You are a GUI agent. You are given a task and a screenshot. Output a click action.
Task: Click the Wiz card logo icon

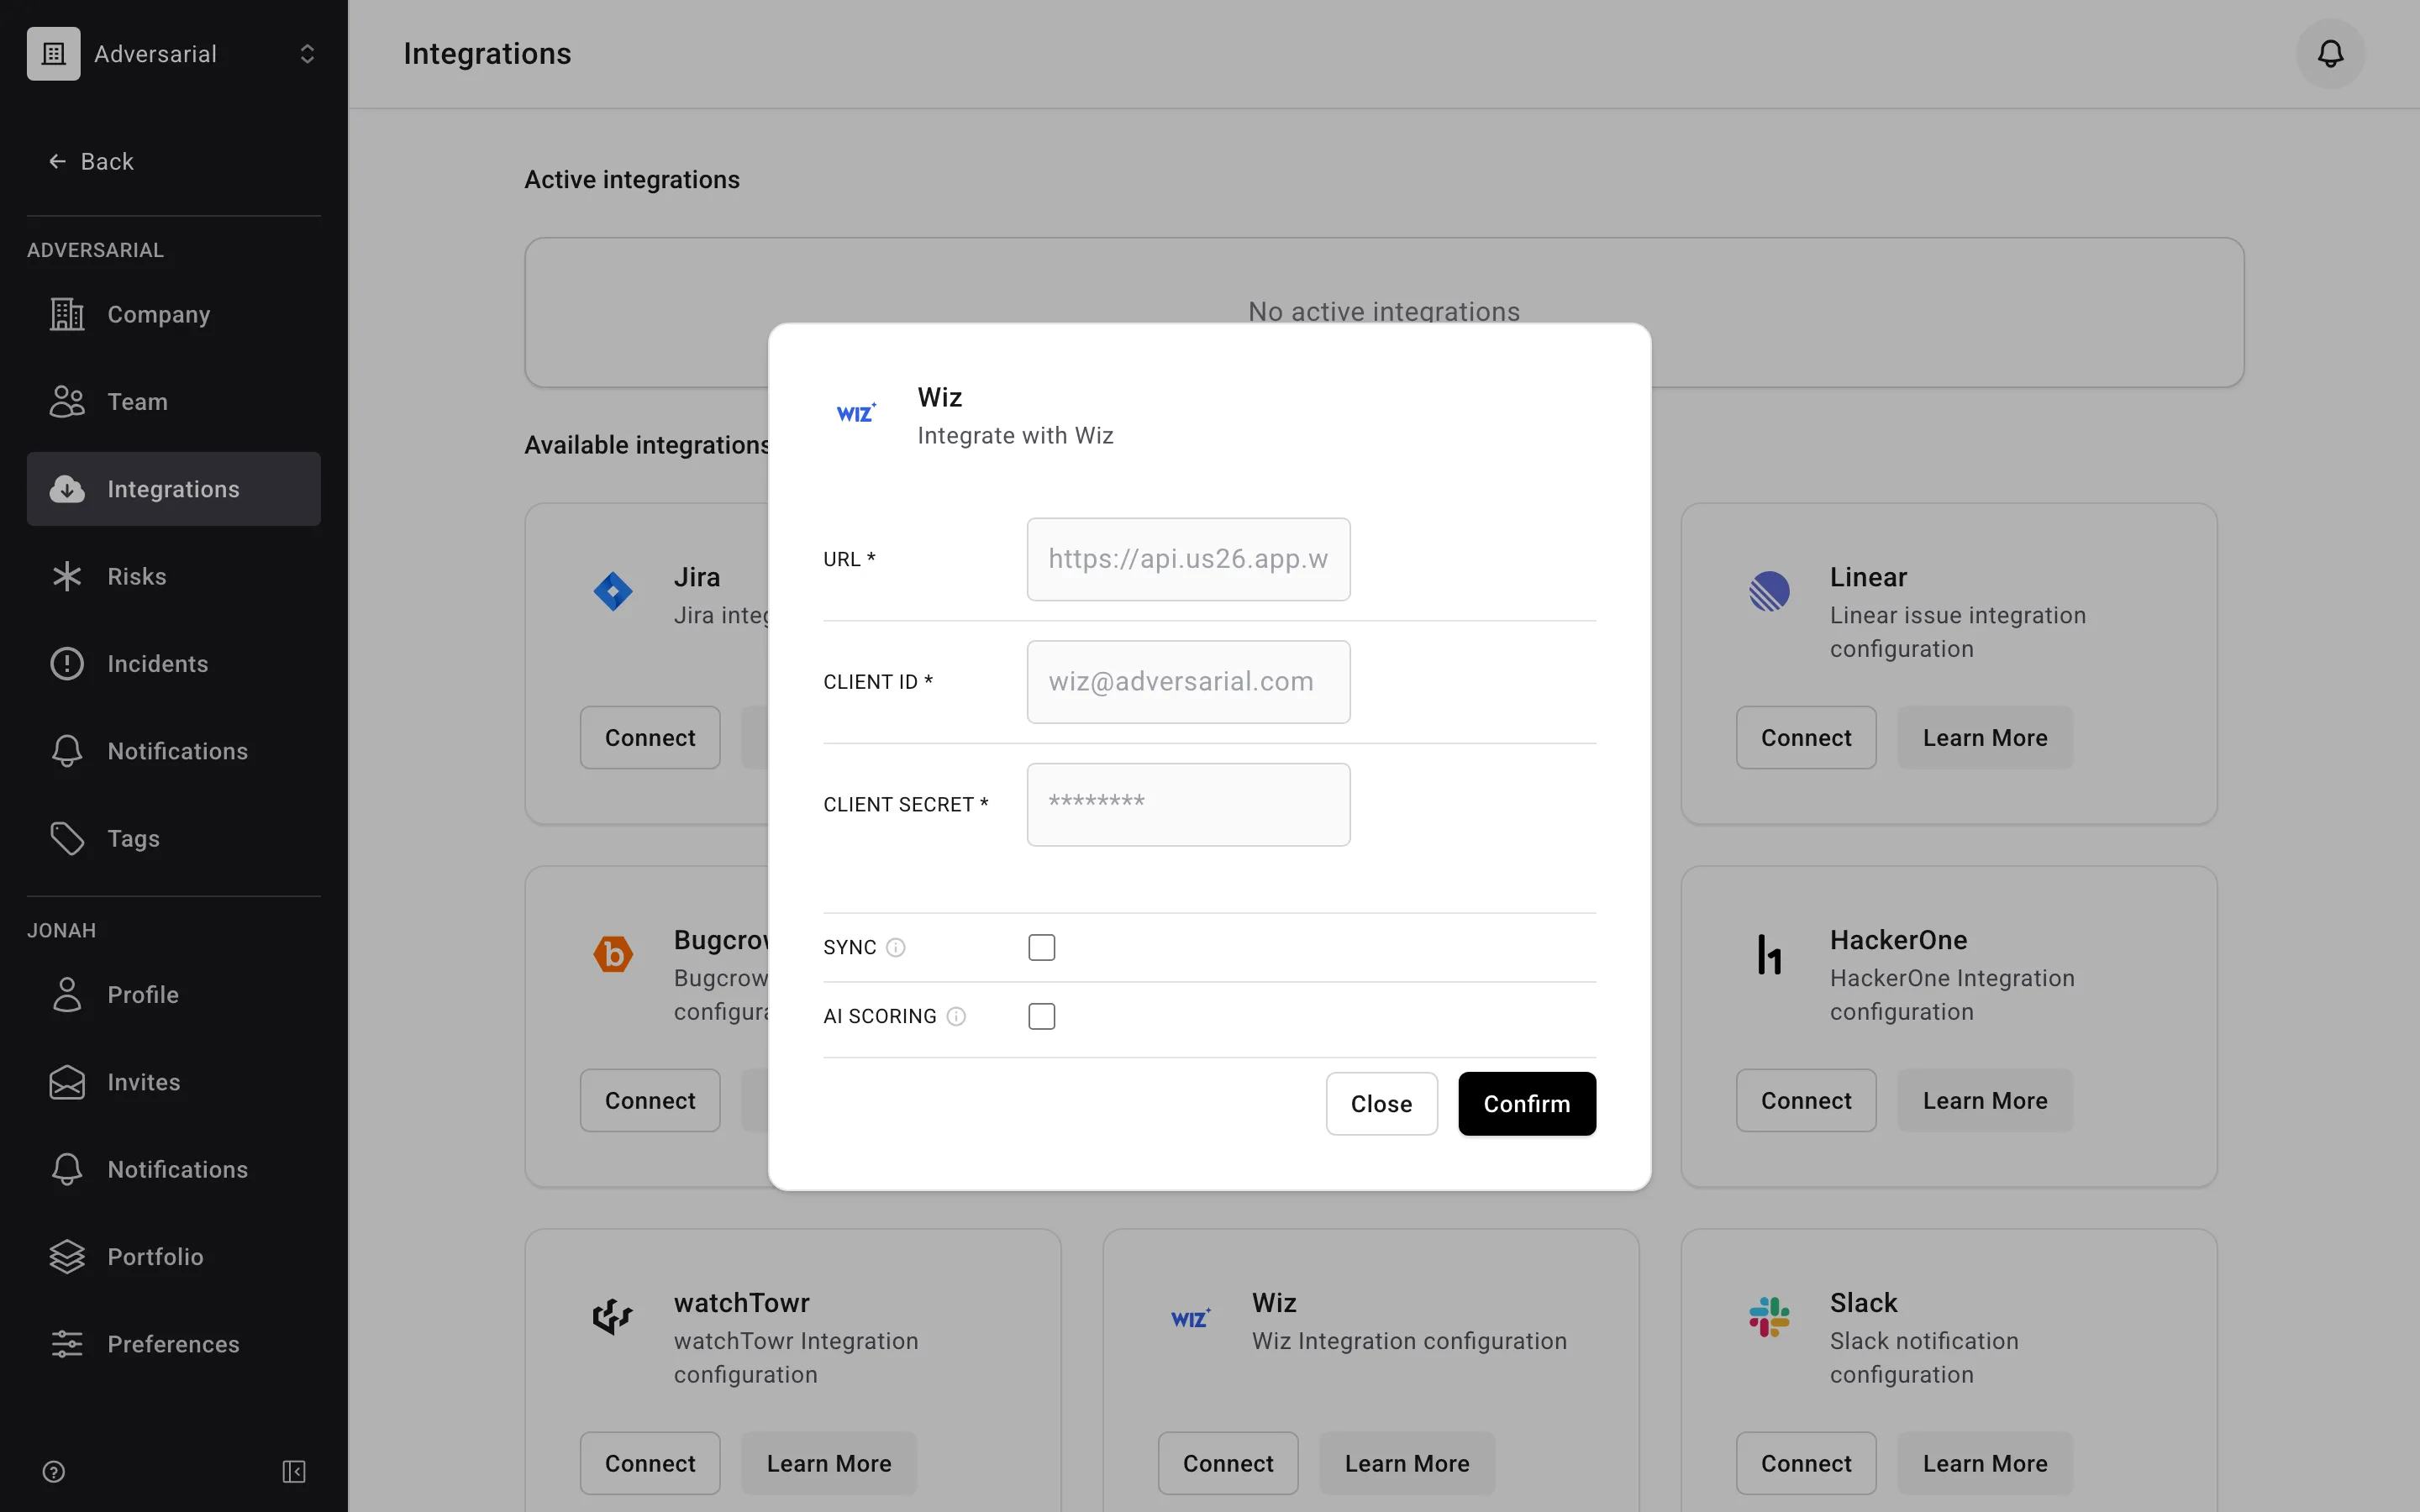[x=1191, y=1318]
